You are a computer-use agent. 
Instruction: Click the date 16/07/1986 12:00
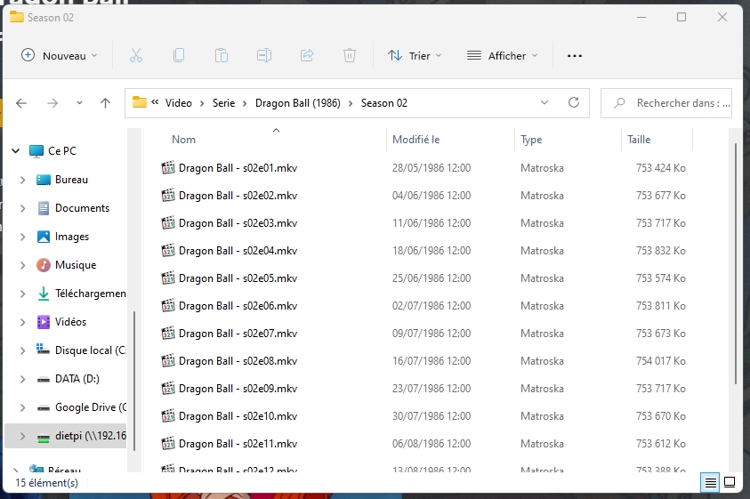point(431,361)
